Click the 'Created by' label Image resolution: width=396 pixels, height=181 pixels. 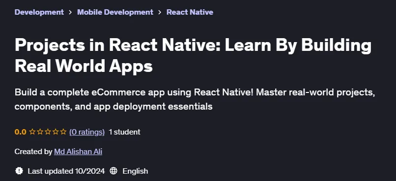point(33,152)
